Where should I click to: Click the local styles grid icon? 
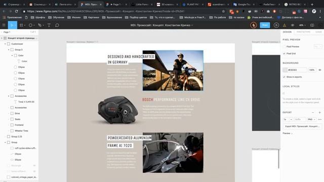pyautogui.click(x=284, y=93)
